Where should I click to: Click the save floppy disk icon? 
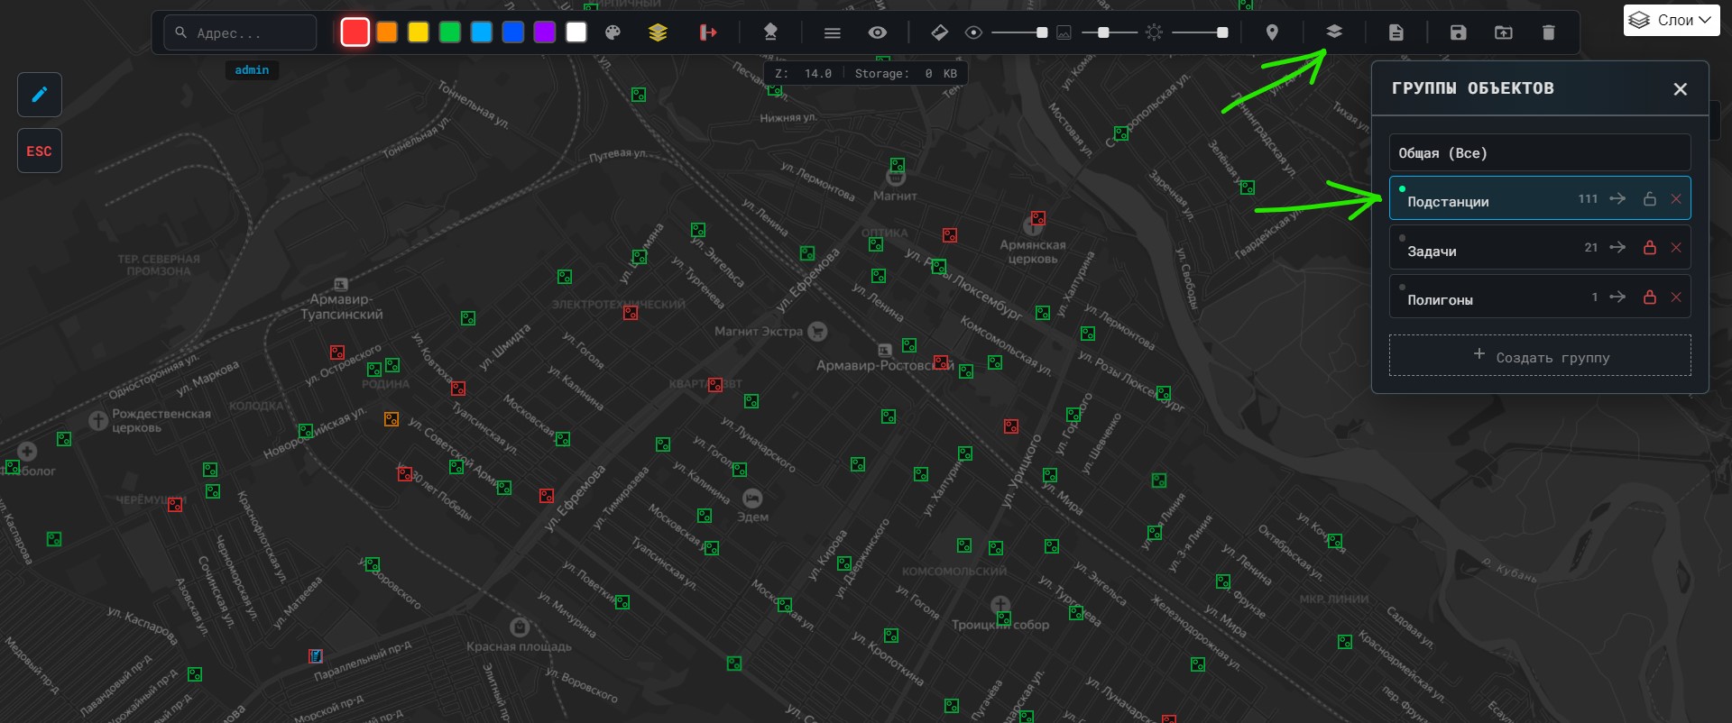[x=1458, y=33]
